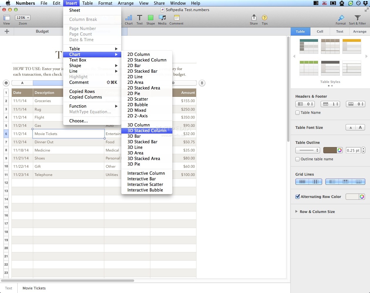The width and height of the screenshot is (370, 293).
Task: Insert a Text Box from menu
Action: tap(92, 60)
